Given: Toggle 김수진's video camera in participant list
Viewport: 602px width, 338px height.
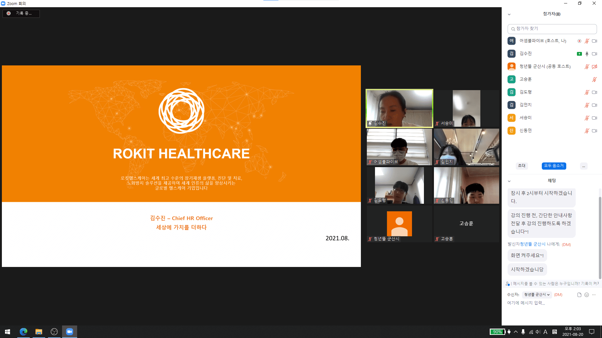Looking at the screenshot, I should [x=594, y=54].
